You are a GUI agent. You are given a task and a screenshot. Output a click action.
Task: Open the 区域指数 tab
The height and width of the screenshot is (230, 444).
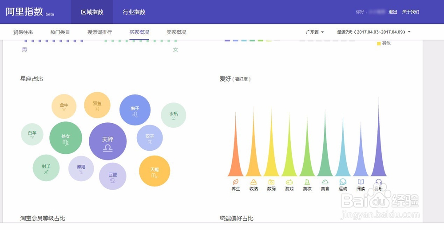click(92, 12)
